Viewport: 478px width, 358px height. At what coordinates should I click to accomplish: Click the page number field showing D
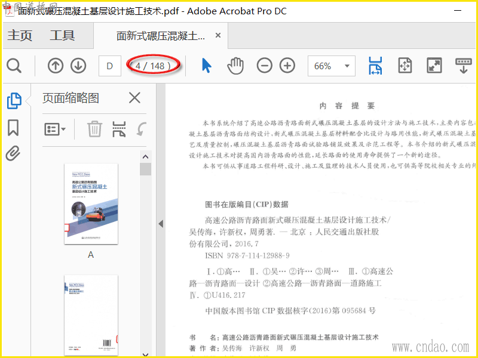[x=110, y=66]
